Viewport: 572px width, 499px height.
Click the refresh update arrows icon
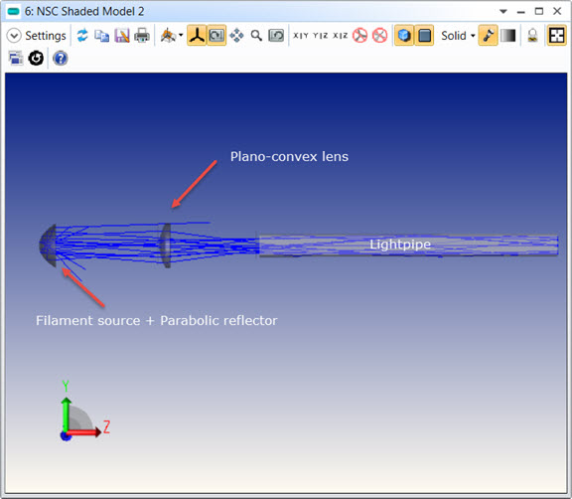click(82, 36)
